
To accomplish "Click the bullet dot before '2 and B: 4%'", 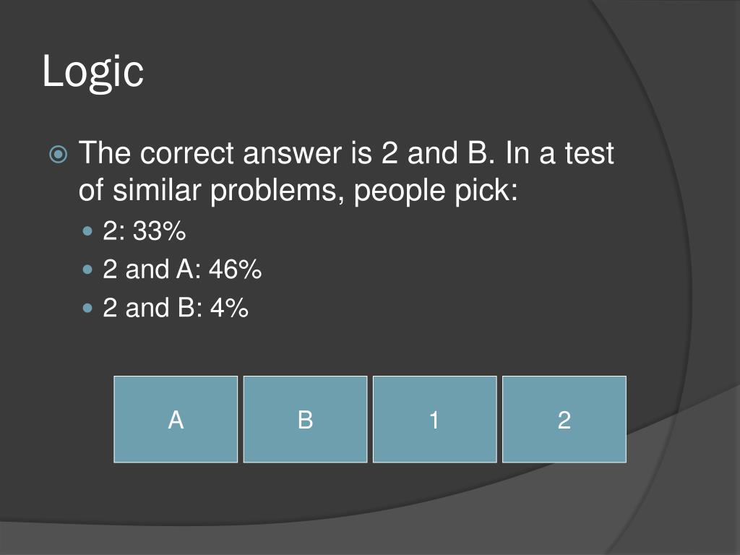I will point(87,308).
